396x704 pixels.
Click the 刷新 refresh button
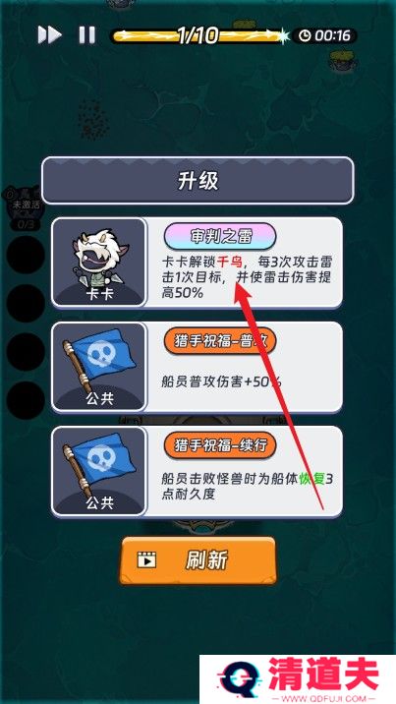pos(198,559)
